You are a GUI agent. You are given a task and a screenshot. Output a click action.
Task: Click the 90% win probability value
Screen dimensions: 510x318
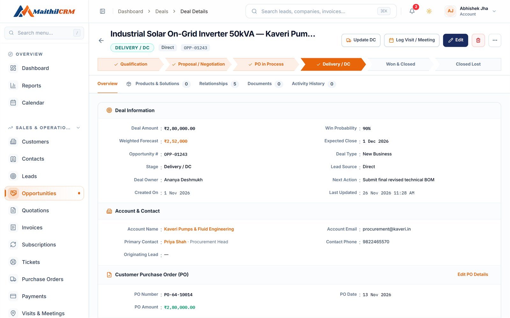367,128
